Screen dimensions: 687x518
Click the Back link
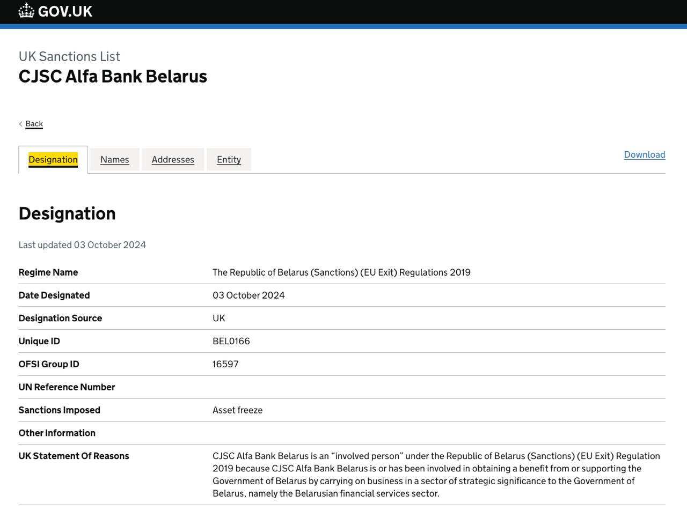tap(34, 124)
